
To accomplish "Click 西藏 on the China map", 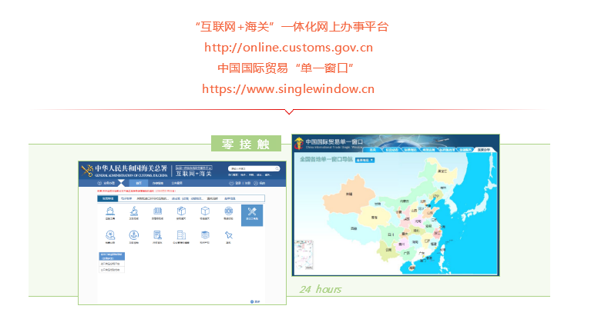I will [354, 228].
